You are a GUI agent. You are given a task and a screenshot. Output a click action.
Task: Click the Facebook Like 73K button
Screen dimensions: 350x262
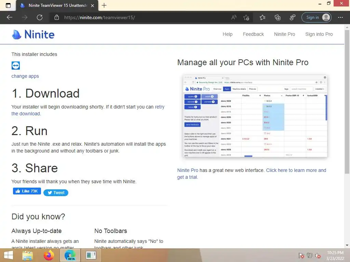[27, 191]
